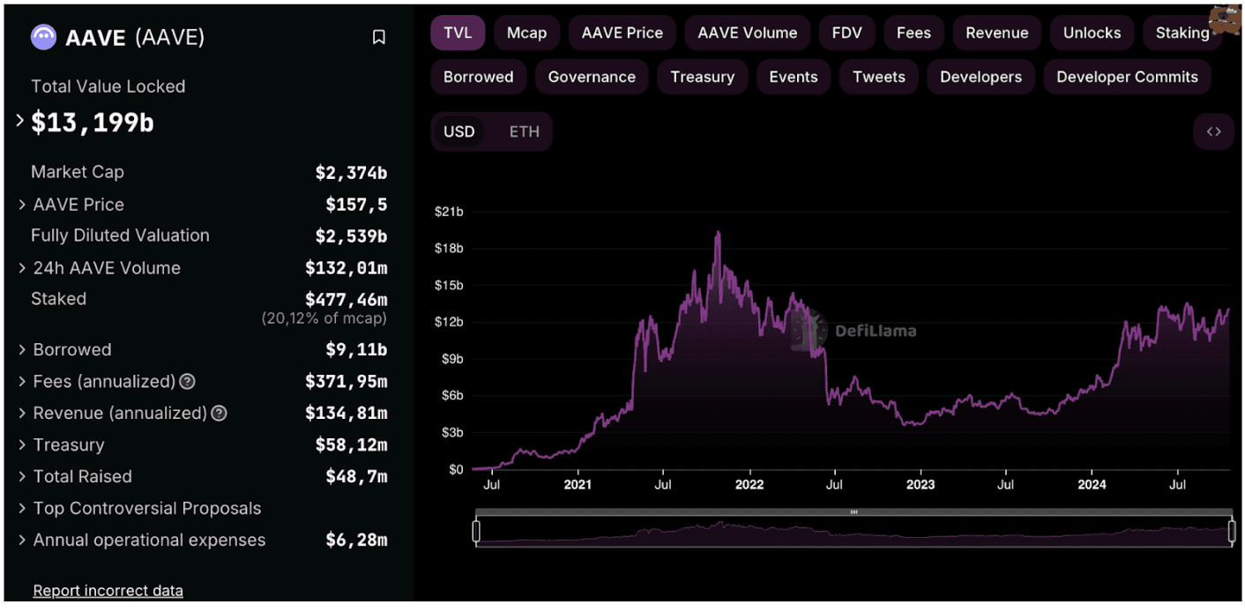Click the Market Cap value $2,374b
Screen dimensions: 1245x612
pyautogui.click(x=351, y=173)
